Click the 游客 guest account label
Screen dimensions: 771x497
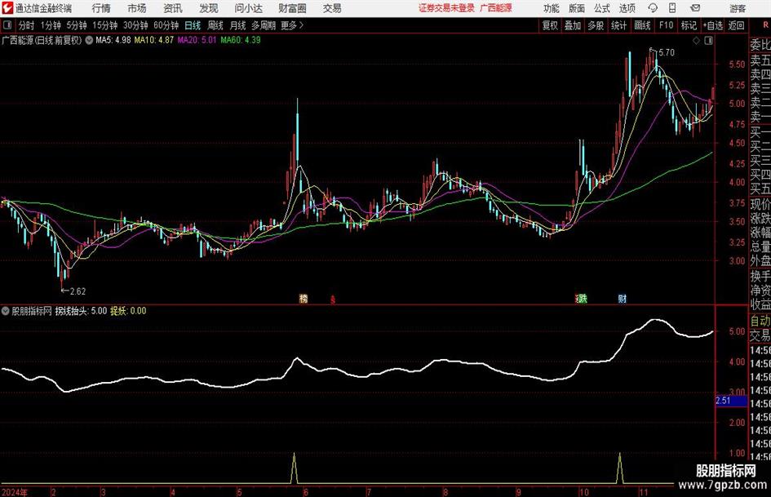point(737,8)
